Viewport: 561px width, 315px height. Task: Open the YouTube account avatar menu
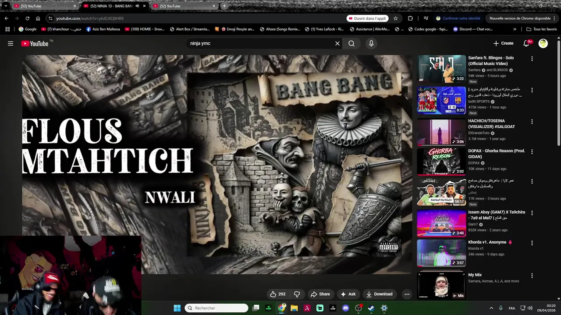point(543,43)
